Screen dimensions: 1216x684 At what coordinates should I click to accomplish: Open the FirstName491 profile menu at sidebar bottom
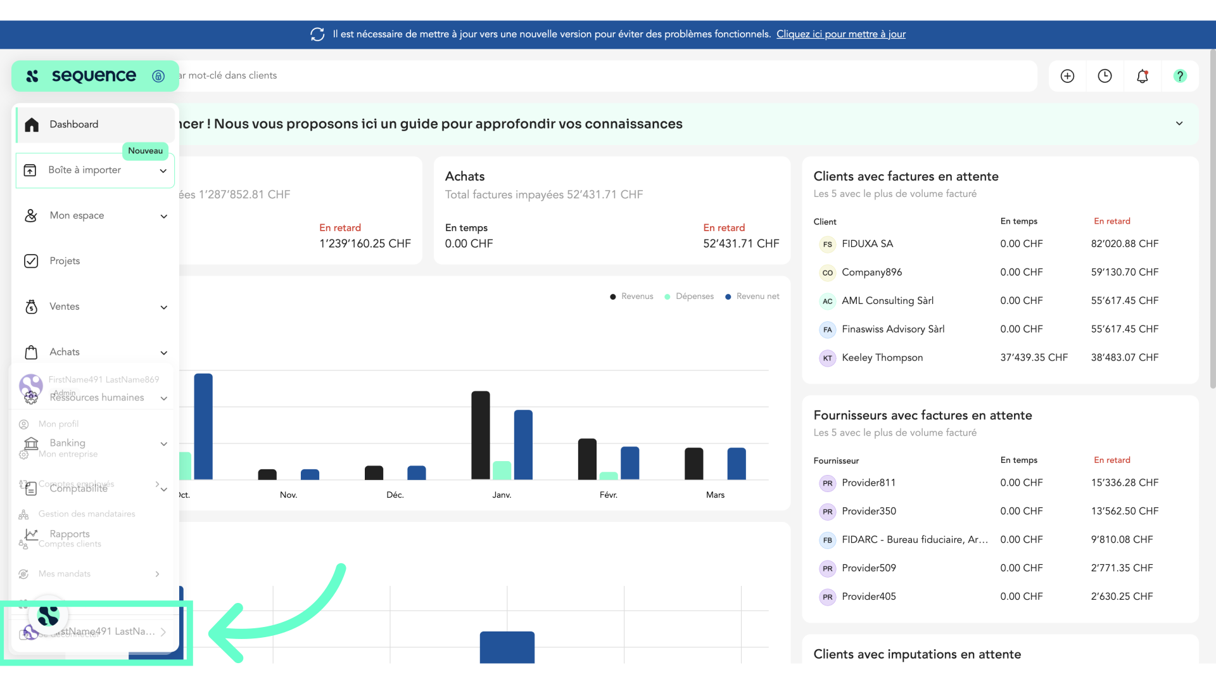point(95,631)
